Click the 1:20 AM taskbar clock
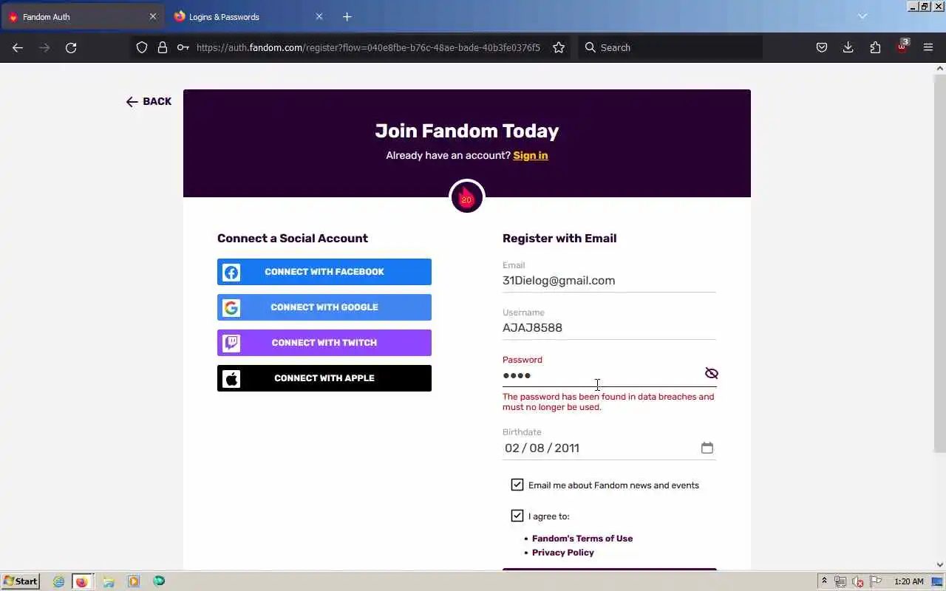The height and width of the screenshot is (591, 946). 909,581
